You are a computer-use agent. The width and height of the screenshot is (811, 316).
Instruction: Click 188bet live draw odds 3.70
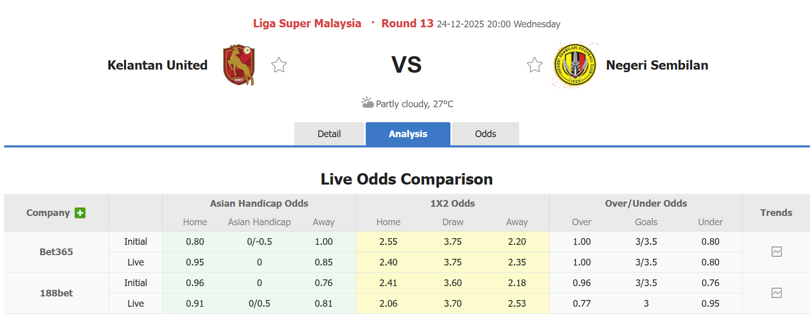pyautogui.click(x=452, y=303)
